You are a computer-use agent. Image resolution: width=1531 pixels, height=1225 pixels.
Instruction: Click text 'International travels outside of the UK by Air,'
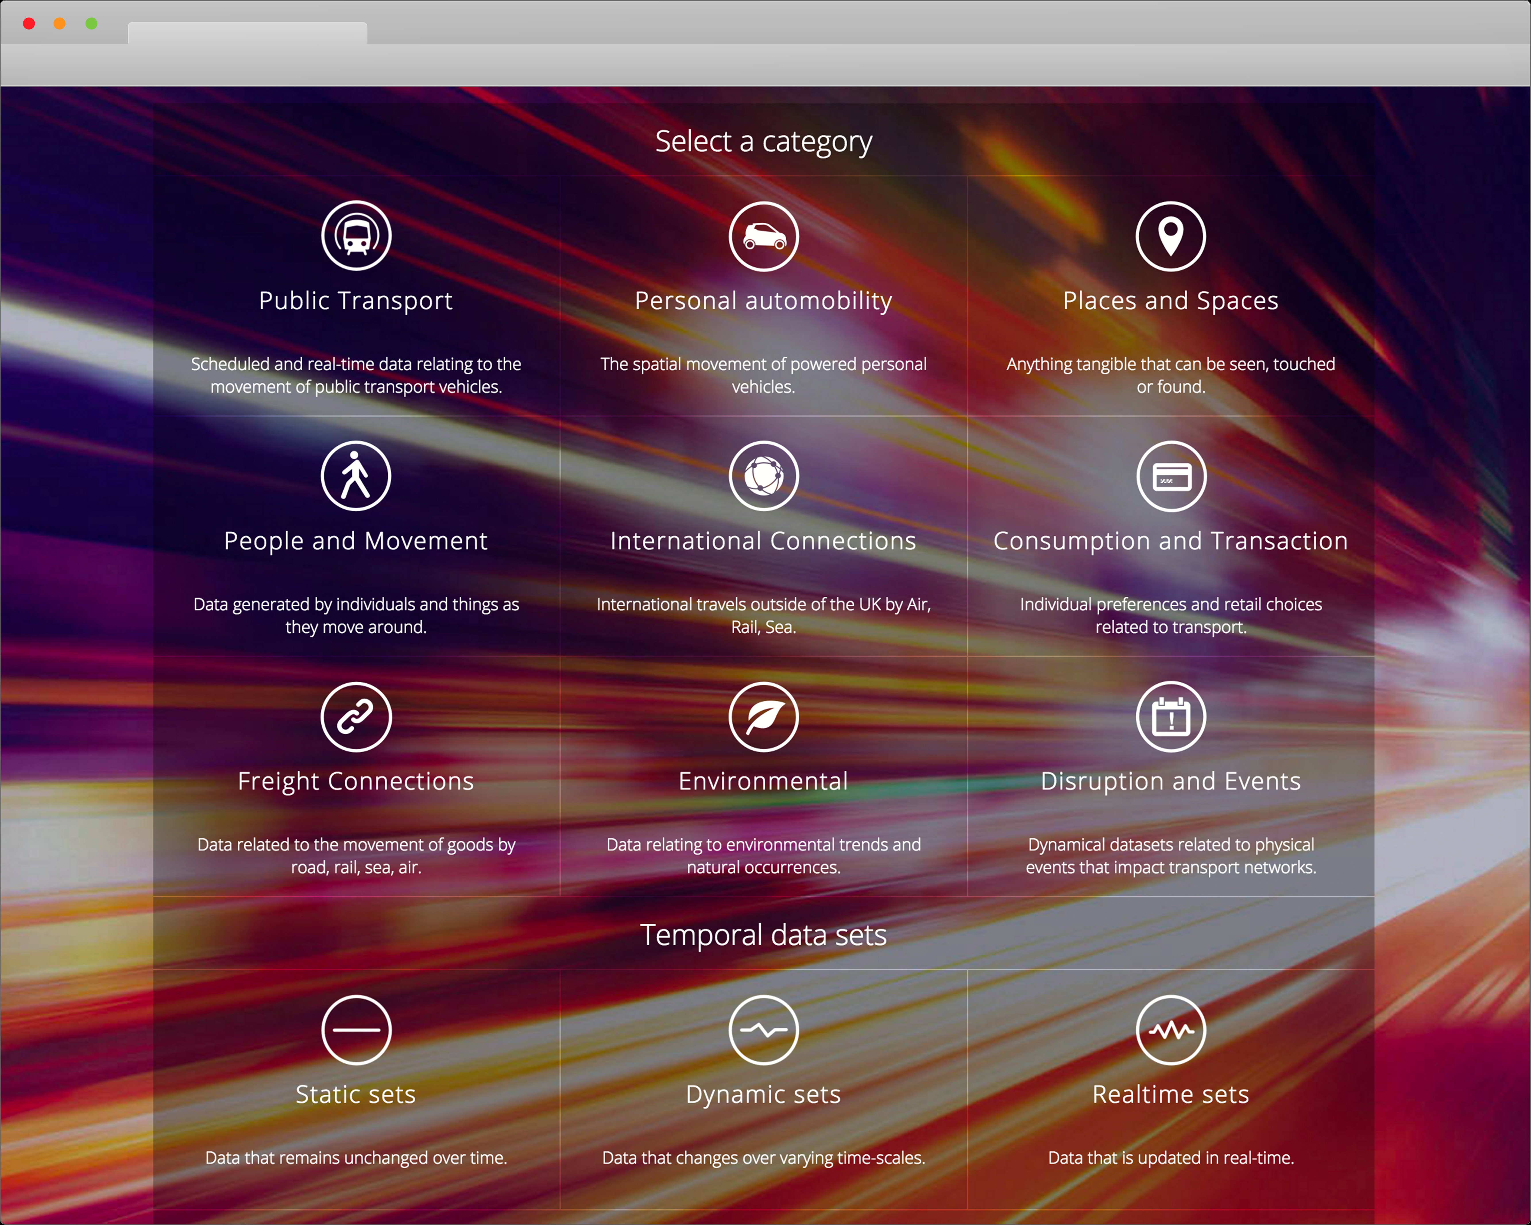[x=763, y=604]
